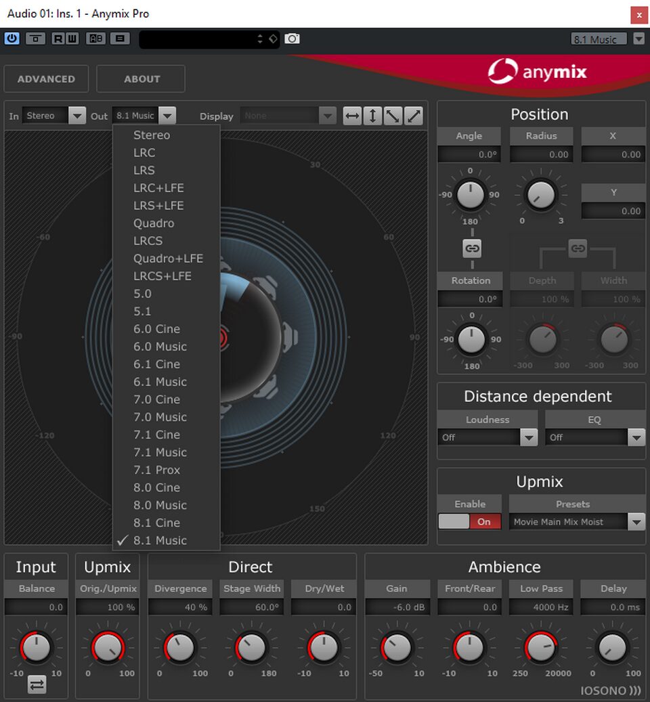This screenshot has width=650, height=702.
Task: Click the Divergence knob
Action: tap(180, 647)
